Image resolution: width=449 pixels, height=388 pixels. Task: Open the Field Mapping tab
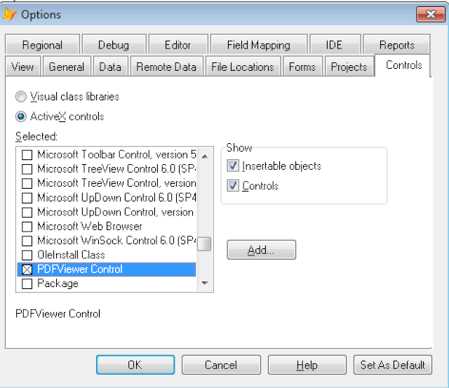(x=258, y=45)
